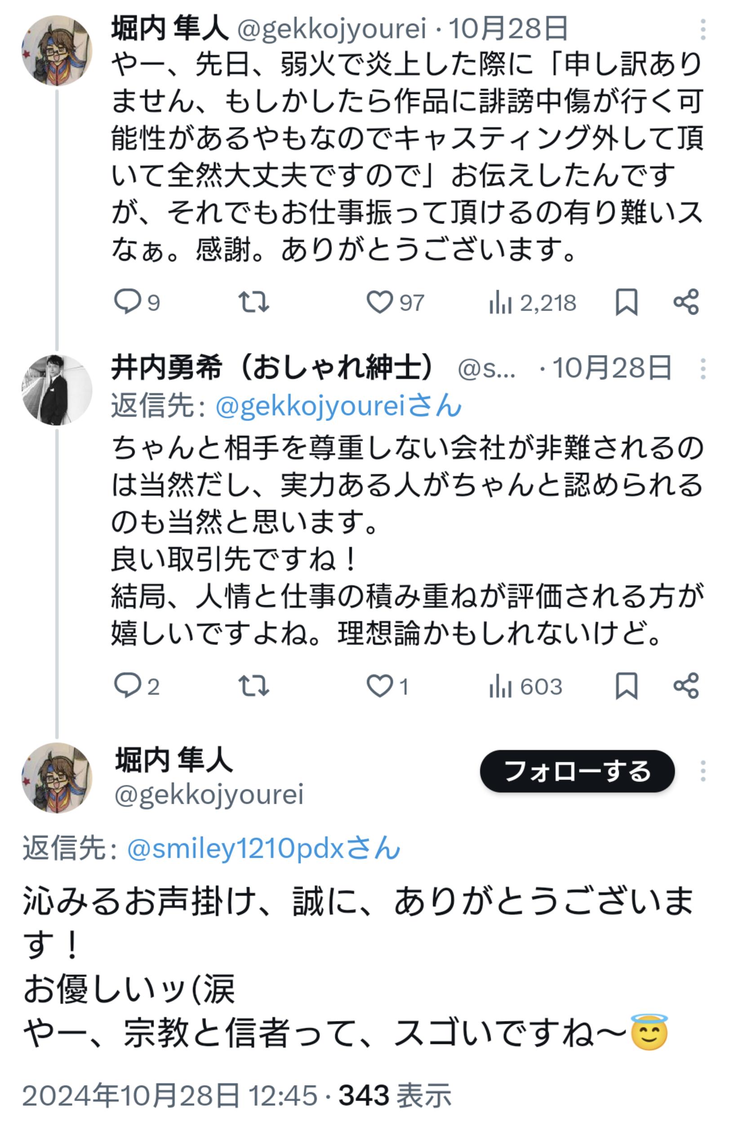Share the first tweet by 堀内 隼人

(686, 302)
